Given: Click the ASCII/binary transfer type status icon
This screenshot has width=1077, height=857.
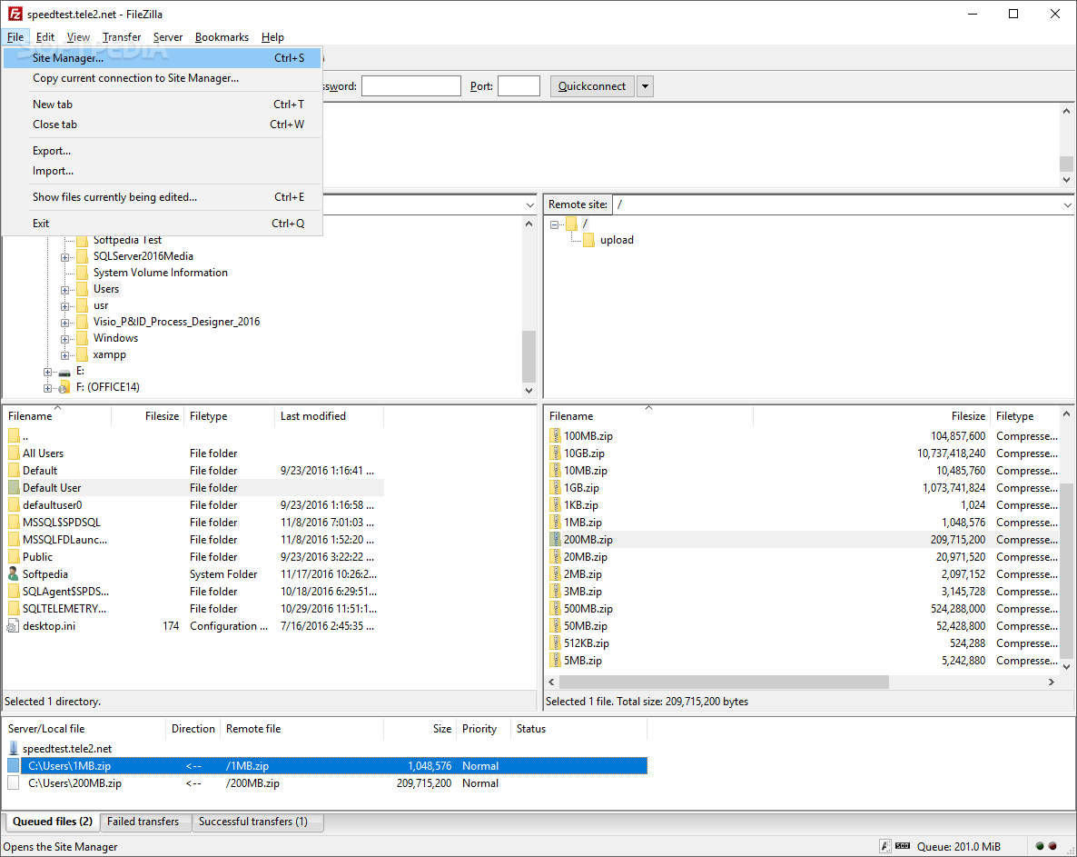Looking at the screenshot, I should click(x=886, y=847).
